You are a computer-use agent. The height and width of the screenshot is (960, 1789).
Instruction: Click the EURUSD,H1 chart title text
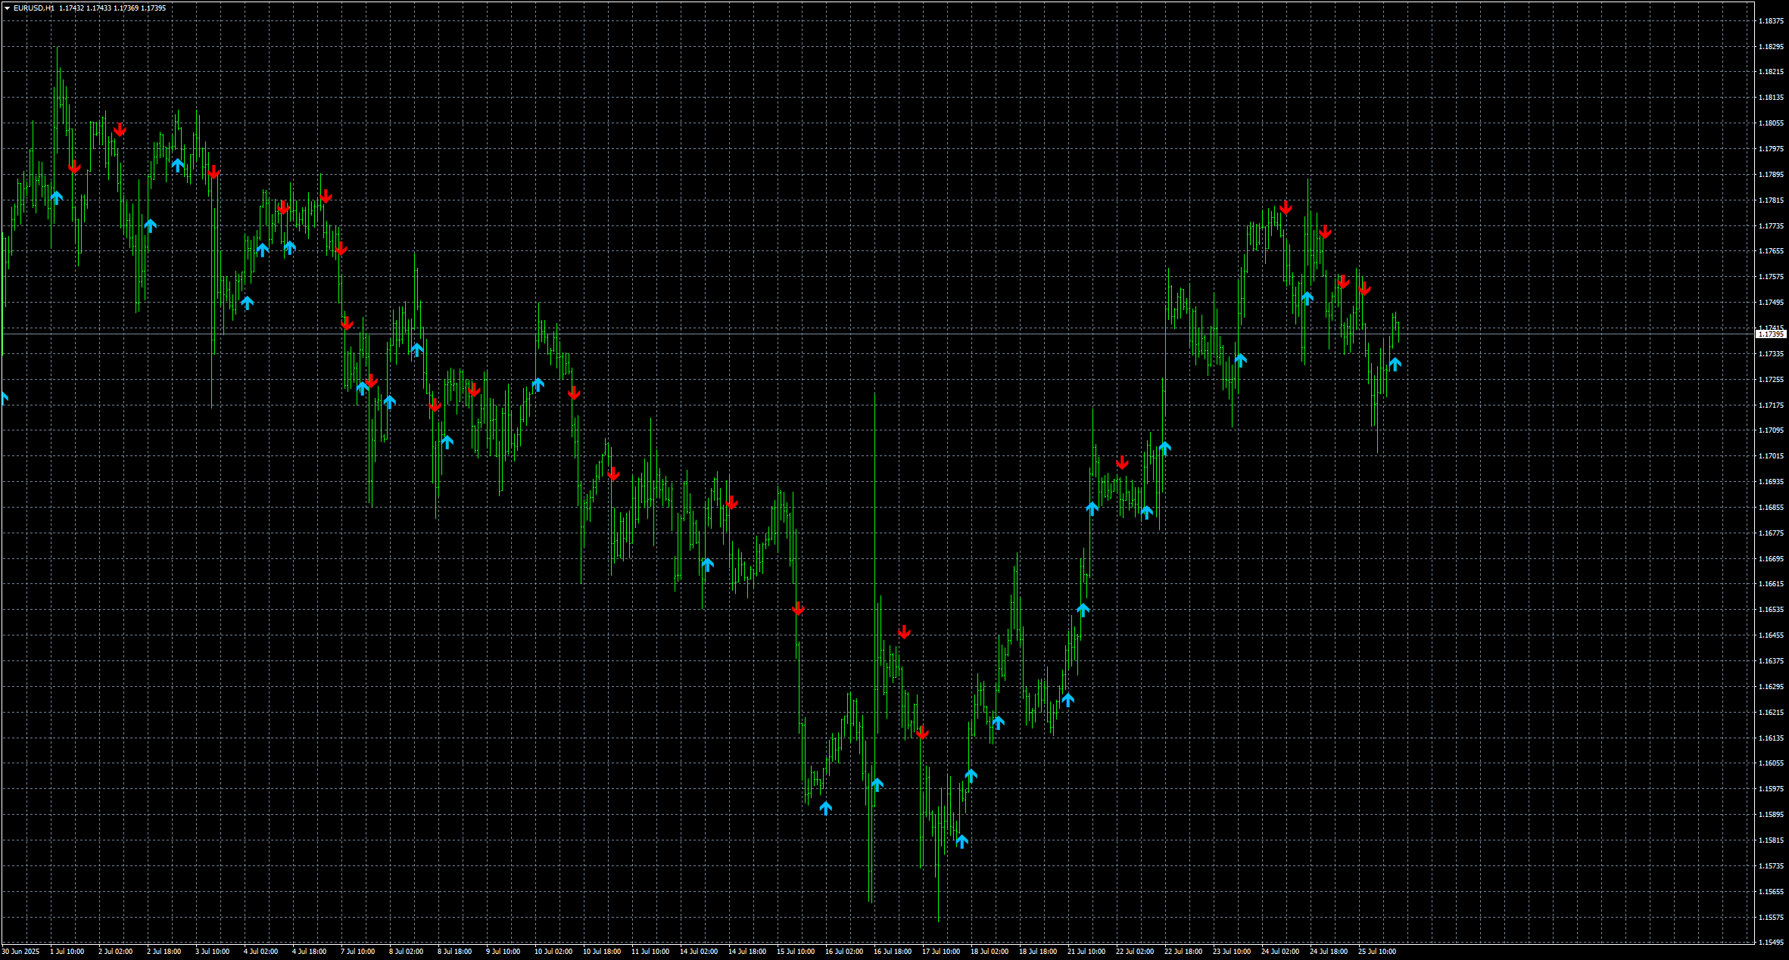[x=33, y=8]
